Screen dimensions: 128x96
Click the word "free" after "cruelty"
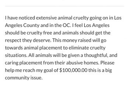(x=48, y=33)
